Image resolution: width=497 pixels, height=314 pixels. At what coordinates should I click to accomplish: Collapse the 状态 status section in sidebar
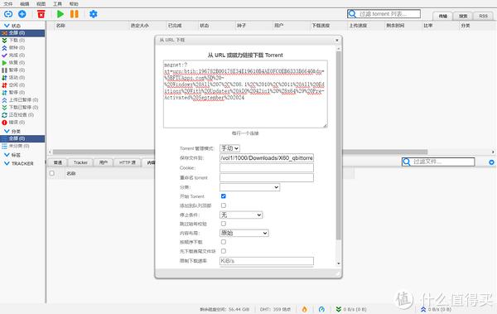[7, 26]
